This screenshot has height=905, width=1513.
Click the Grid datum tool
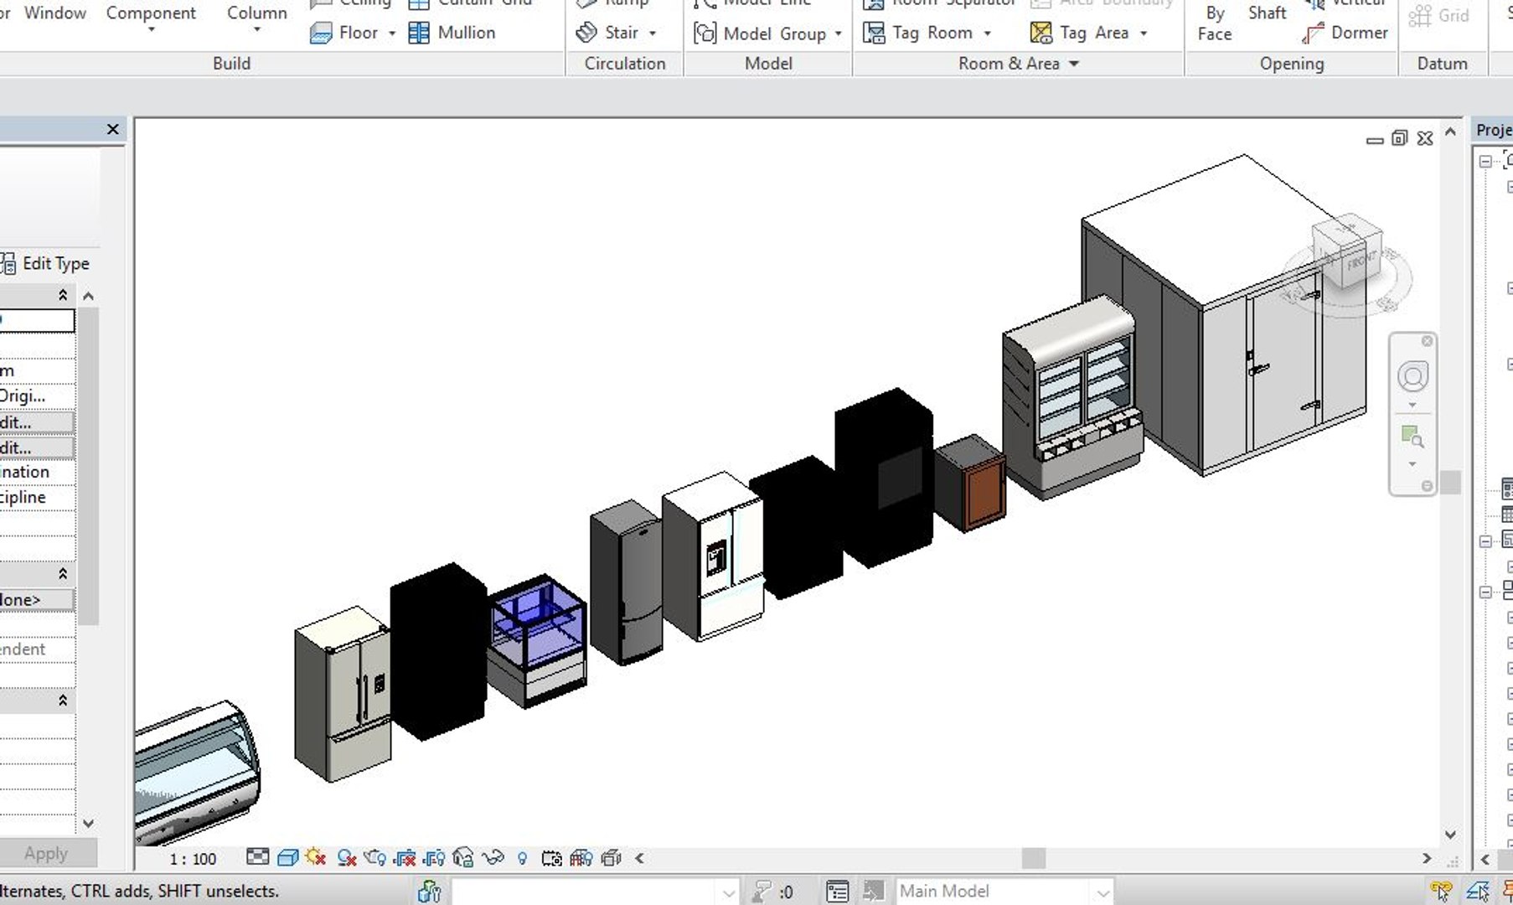coord(1439,16)
